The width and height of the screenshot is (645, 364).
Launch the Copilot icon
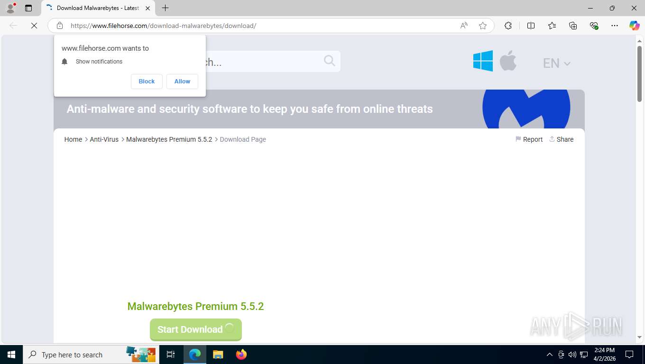tap(634, 26)
